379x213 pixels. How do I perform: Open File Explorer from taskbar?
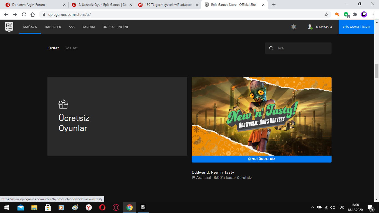[34, 207]
